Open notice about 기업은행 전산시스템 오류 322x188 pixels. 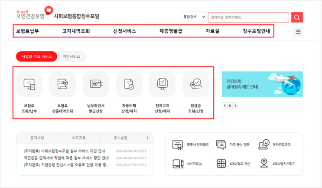66,165
